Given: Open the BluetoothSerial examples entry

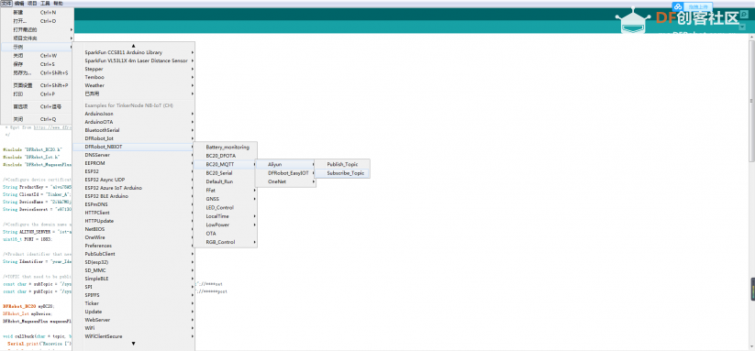Looking at the screenshot, I should point(133,130).
